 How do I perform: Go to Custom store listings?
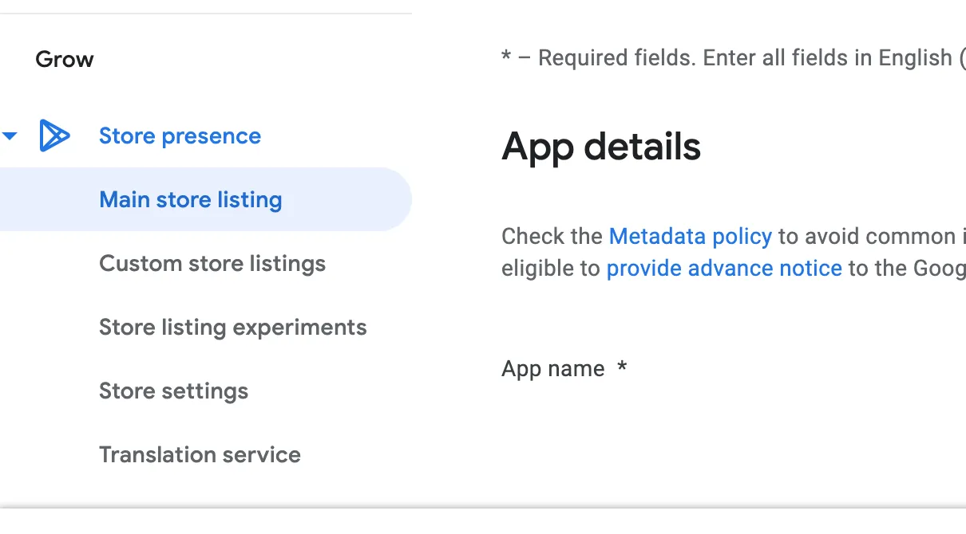click(212, 264)
